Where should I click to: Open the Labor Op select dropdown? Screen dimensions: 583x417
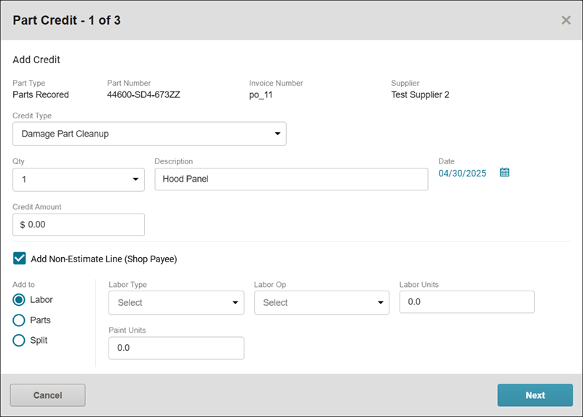point(322,303)
